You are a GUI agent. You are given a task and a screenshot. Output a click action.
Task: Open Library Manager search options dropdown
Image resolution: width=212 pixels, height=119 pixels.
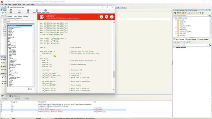click(208, 45)
